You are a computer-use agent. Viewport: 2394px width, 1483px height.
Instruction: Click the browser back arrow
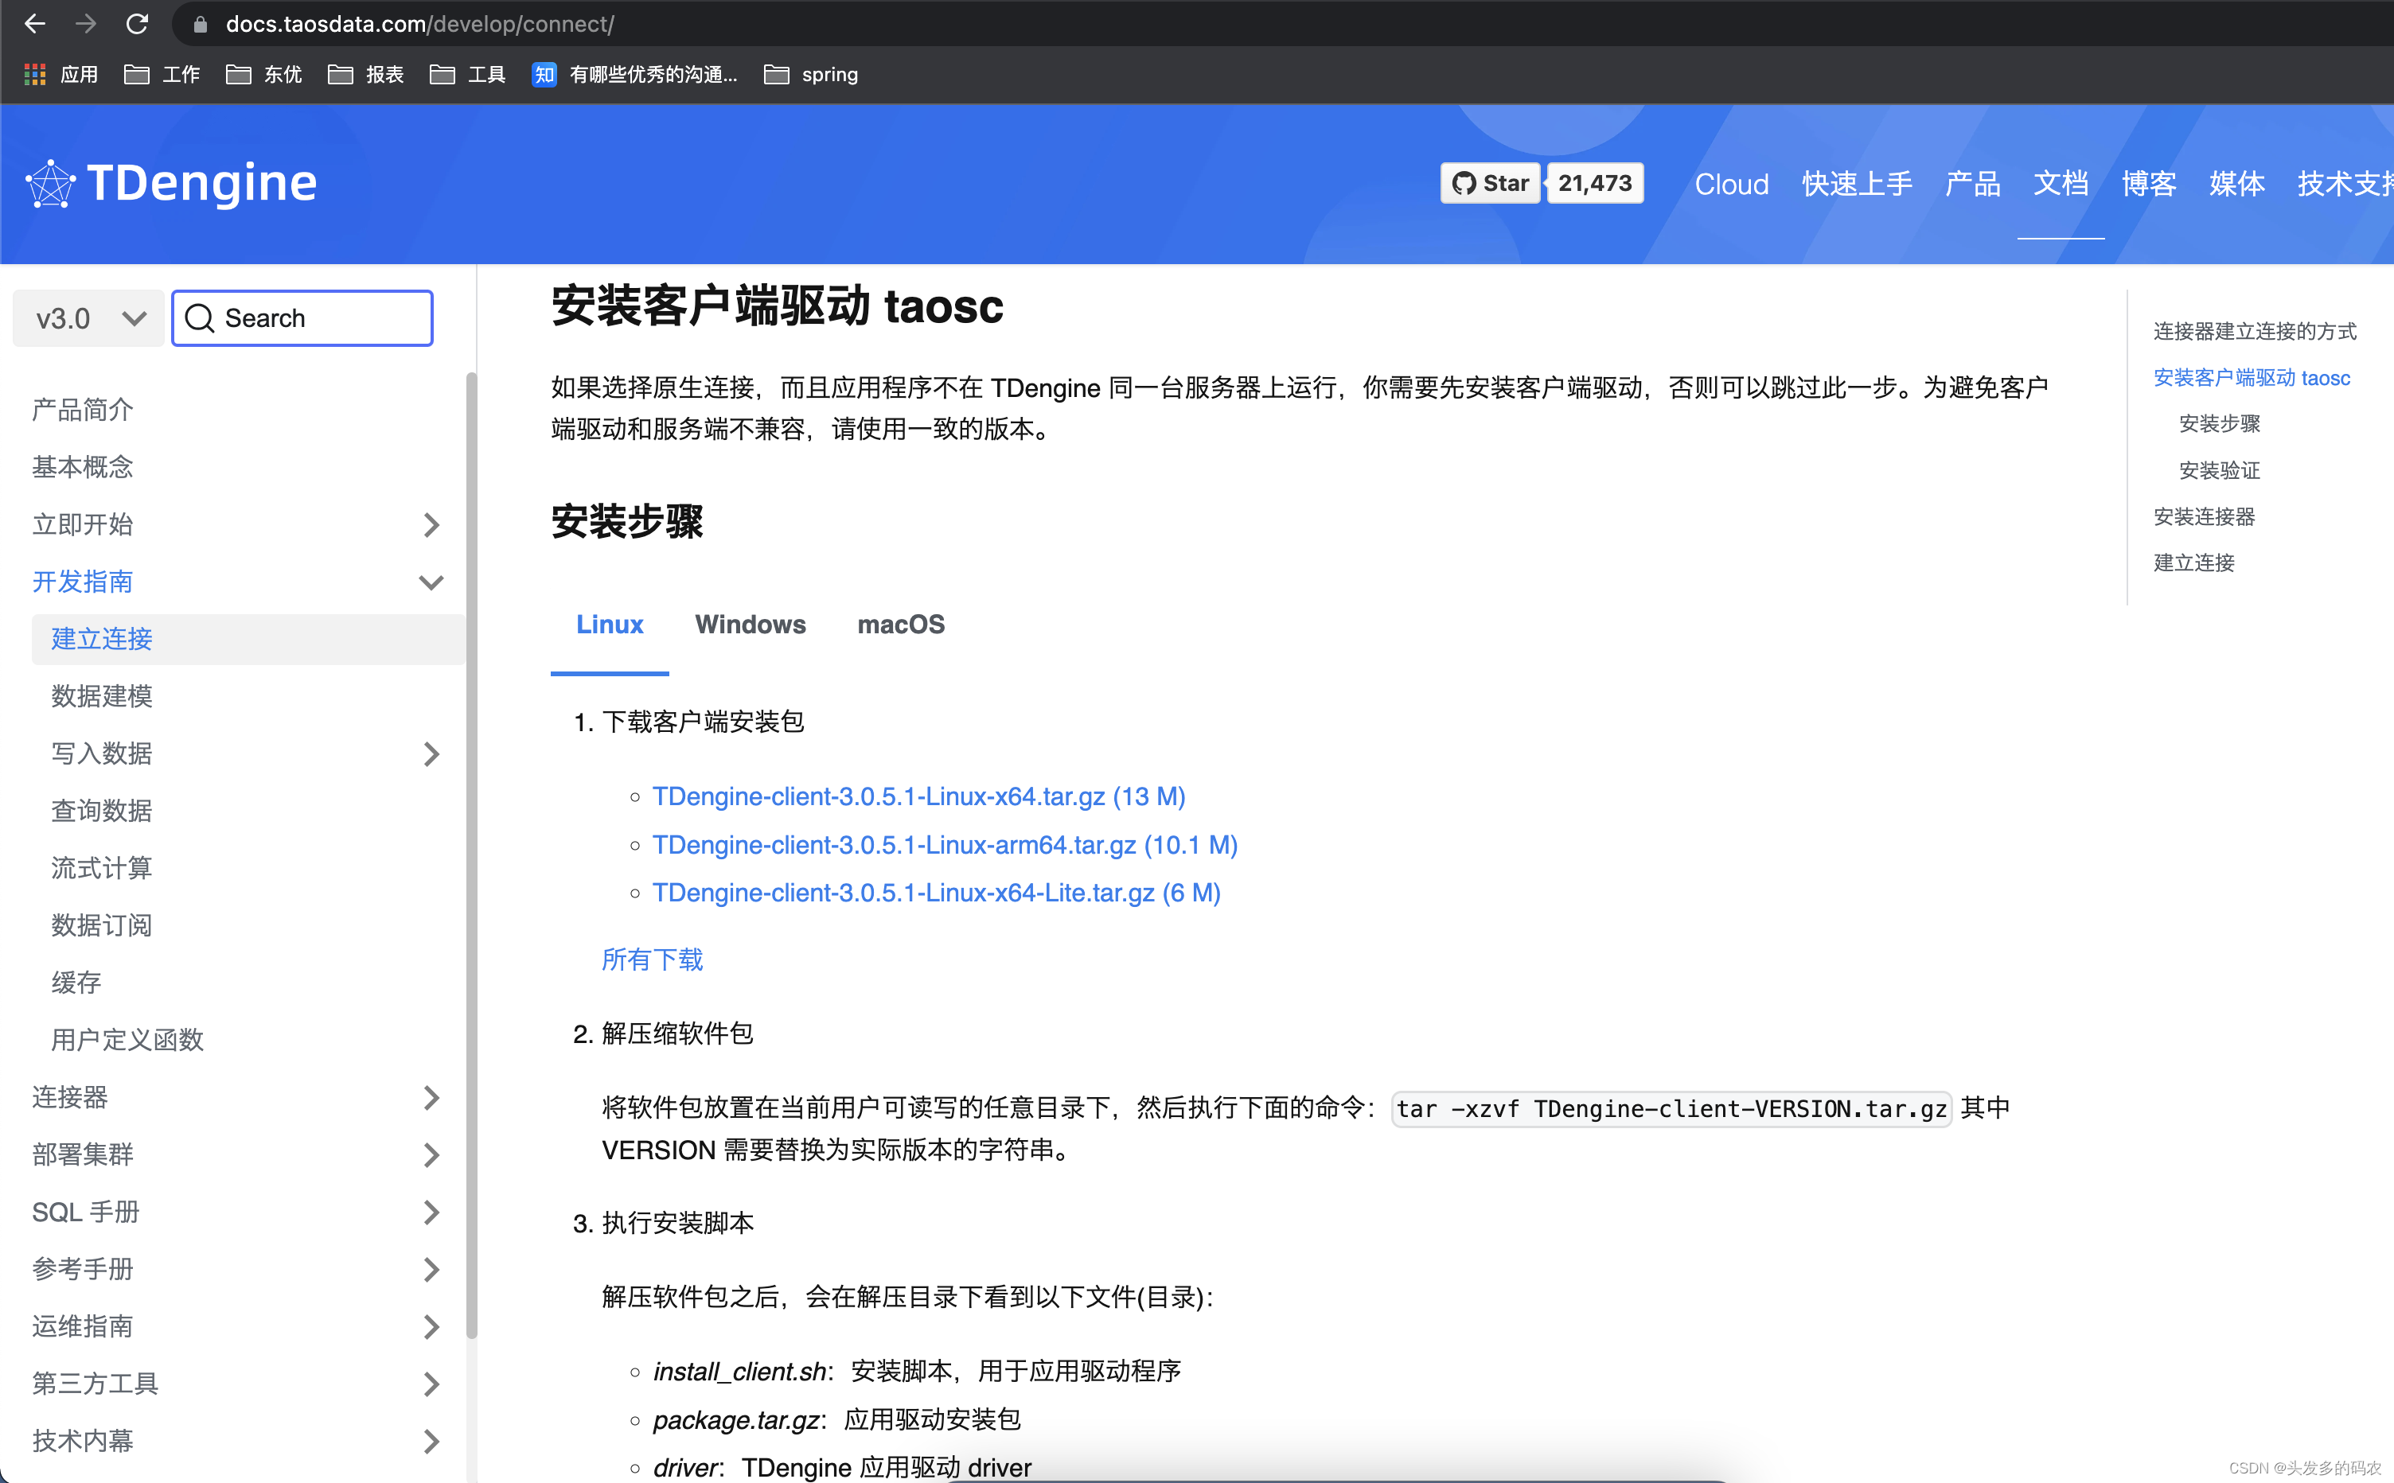coord(35,24)
